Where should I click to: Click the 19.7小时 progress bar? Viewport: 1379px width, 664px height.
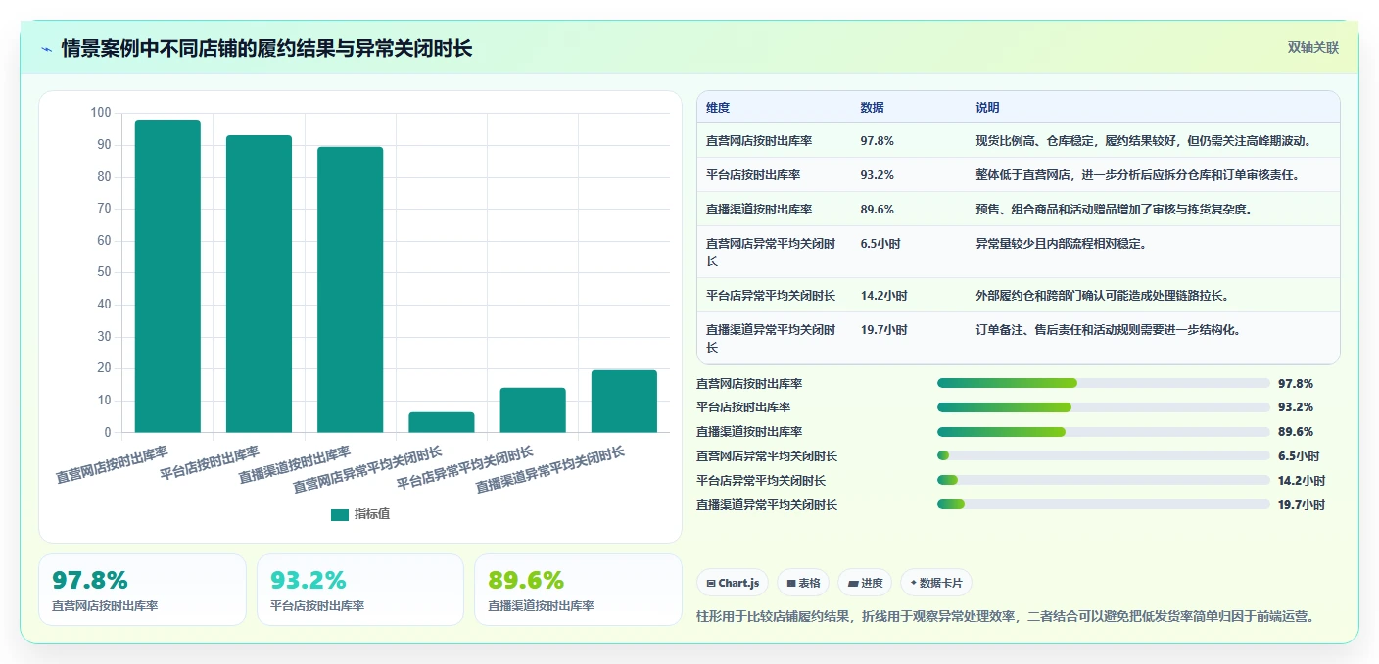[1104, 504]
